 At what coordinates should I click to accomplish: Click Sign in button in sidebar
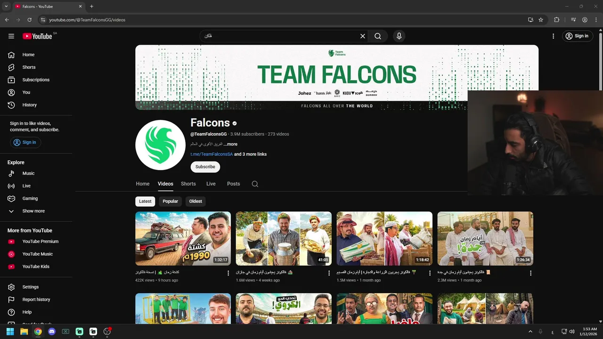(x=25, y=142)
